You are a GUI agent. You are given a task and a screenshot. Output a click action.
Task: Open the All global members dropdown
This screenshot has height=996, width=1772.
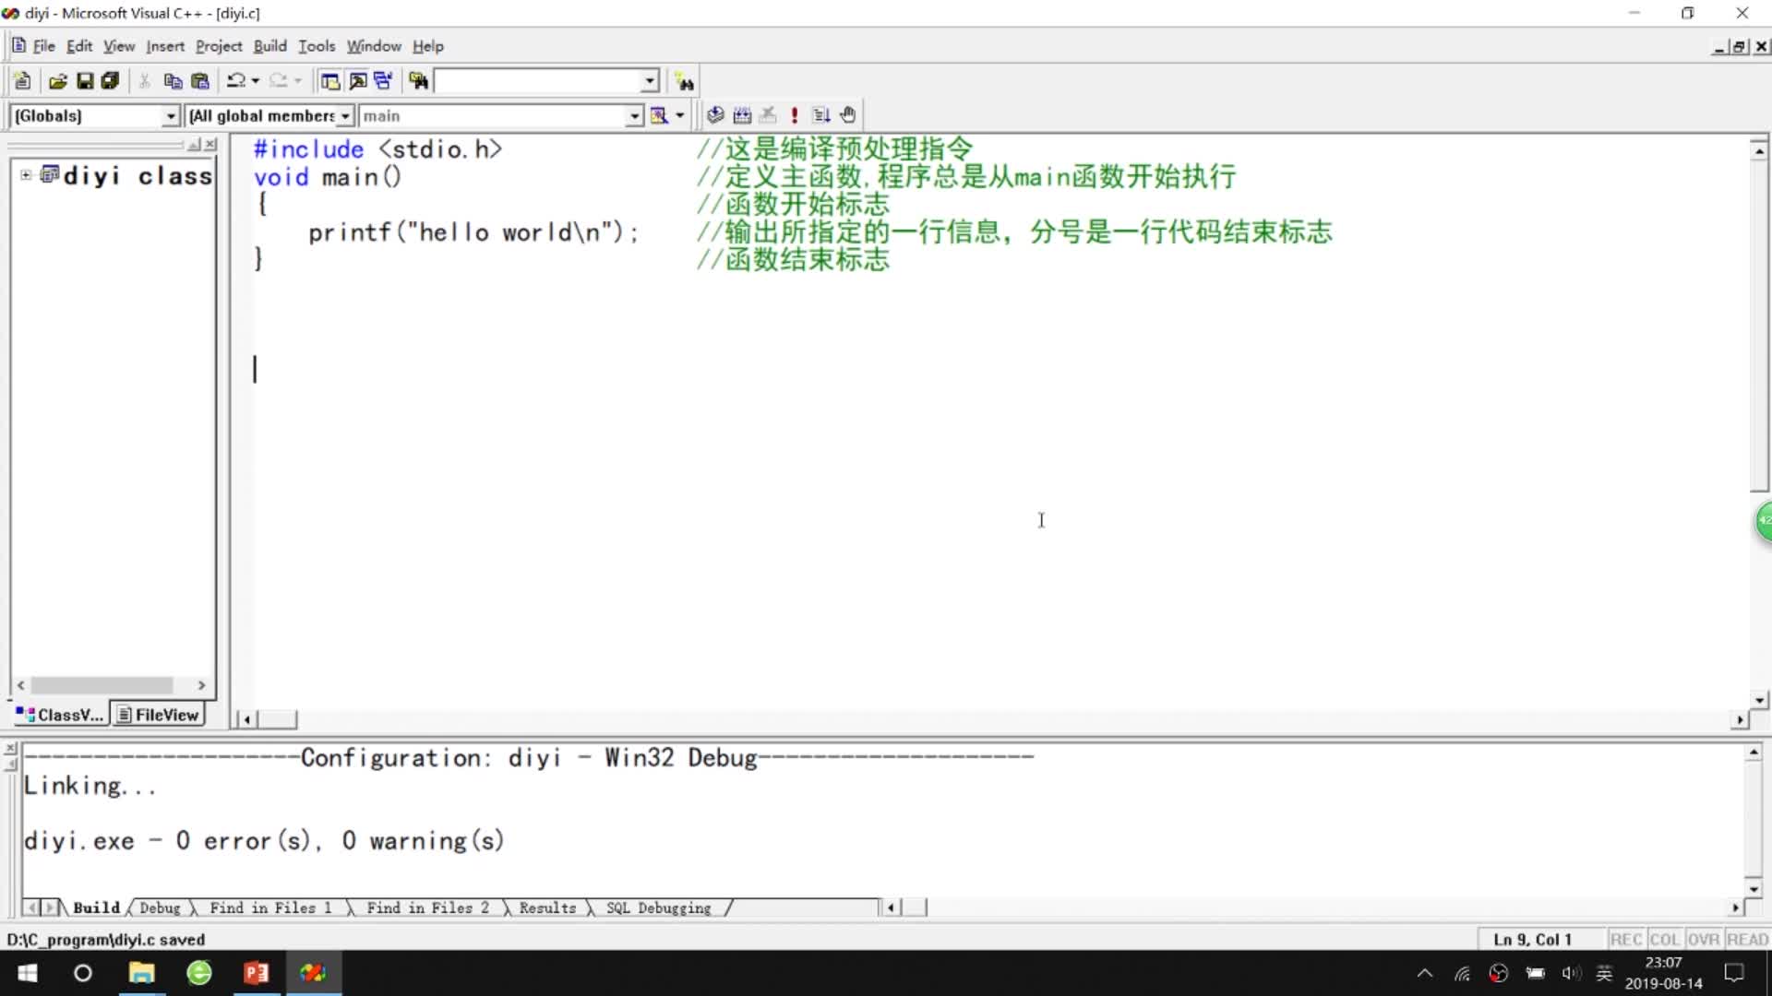[345, 116]
